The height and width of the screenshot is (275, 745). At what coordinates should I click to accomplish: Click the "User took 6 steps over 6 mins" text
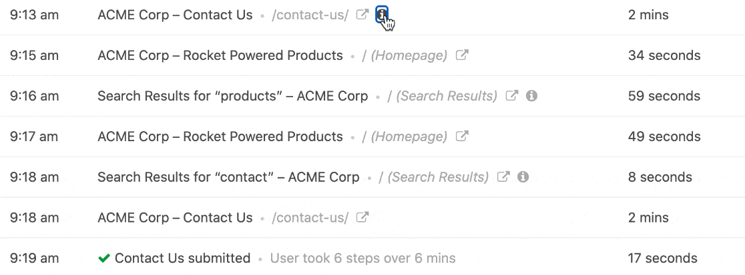[362, 258]
